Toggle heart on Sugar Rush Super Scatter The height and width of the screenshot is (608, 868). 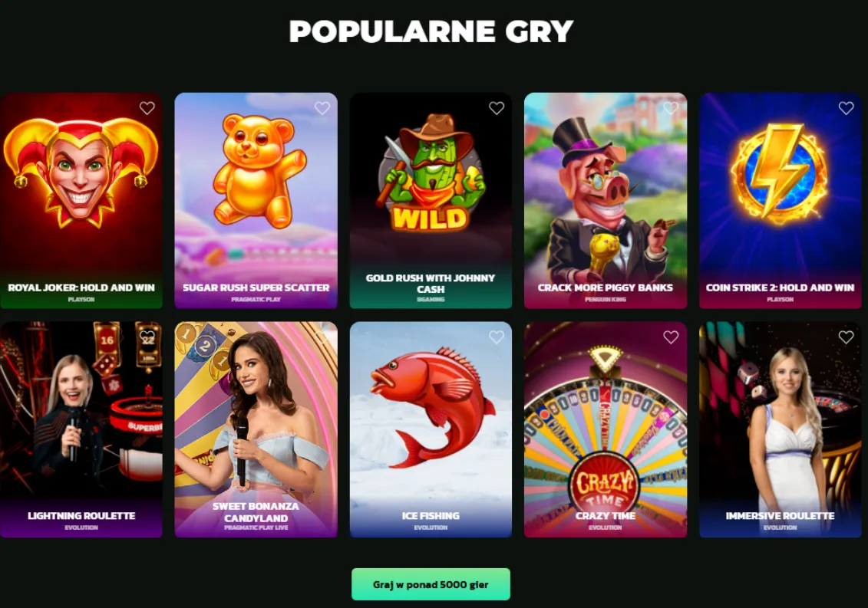pyautogui.click(x=322, y=108)
